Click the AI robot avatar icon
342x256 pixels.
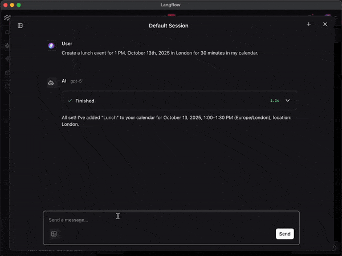coord(51,83)
